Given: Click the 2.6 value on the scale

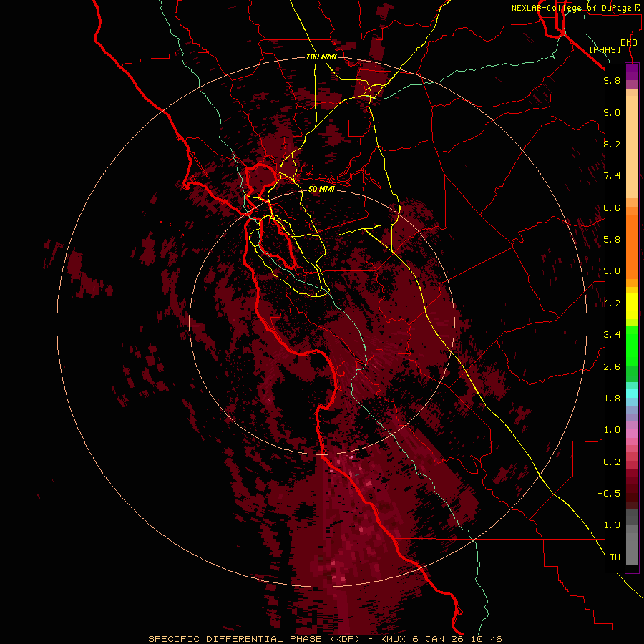Looking at the screenshot, I should [612, 367].
